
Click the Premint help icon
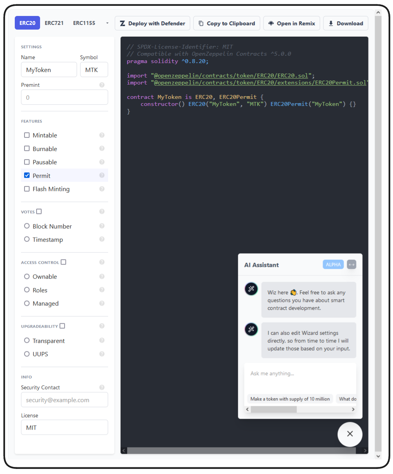click(102, 85)
